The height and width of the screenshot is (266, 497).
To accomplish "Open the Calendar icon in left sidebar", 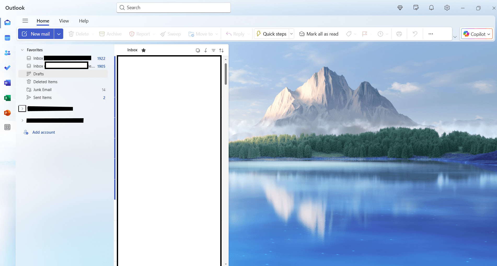I will click(x=7, y=38).
